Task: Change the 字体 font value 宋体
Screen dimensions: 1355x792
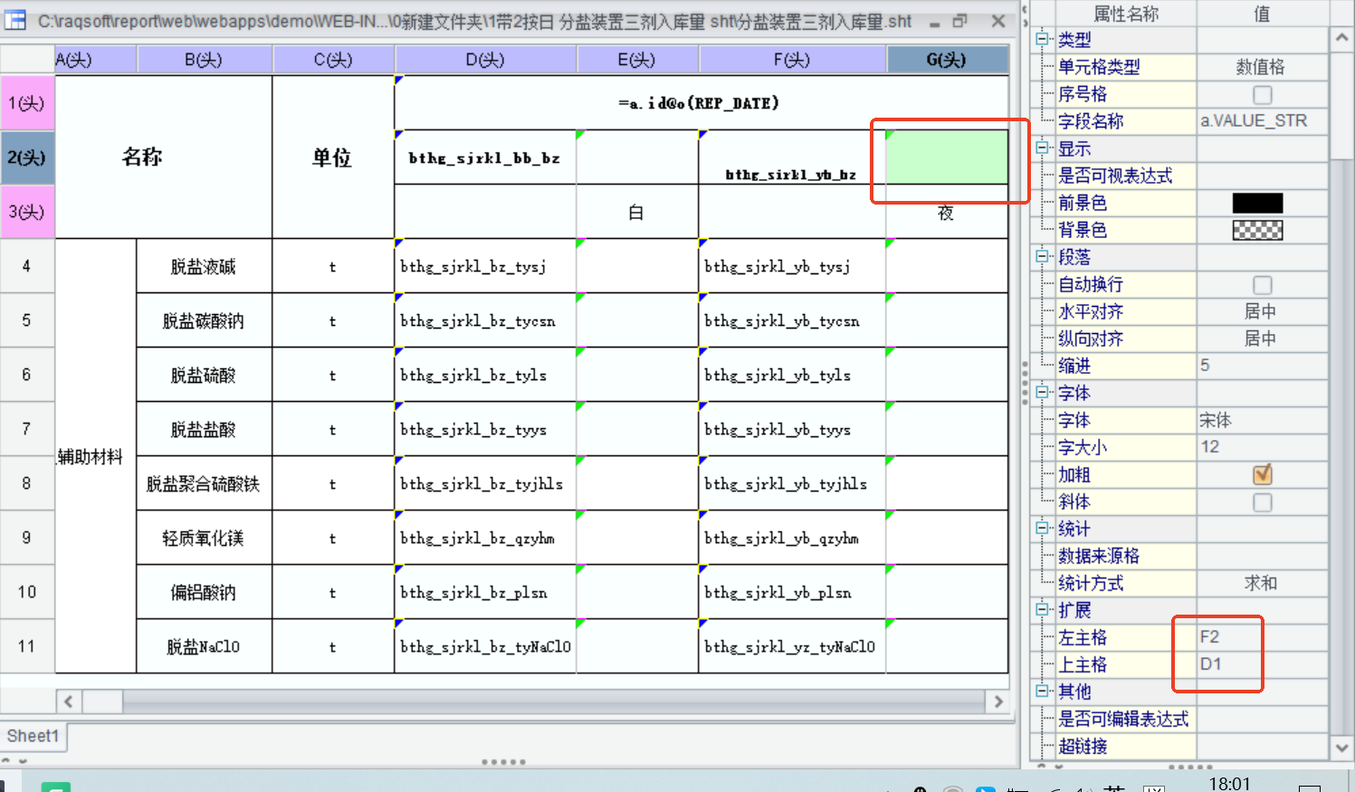Action: pos(1262,420)
